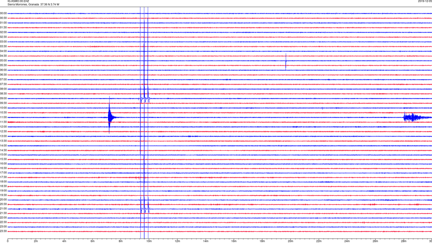Select the 20:30 trace label
Screen dimensions: 432x243
click(x=3, y=204)
